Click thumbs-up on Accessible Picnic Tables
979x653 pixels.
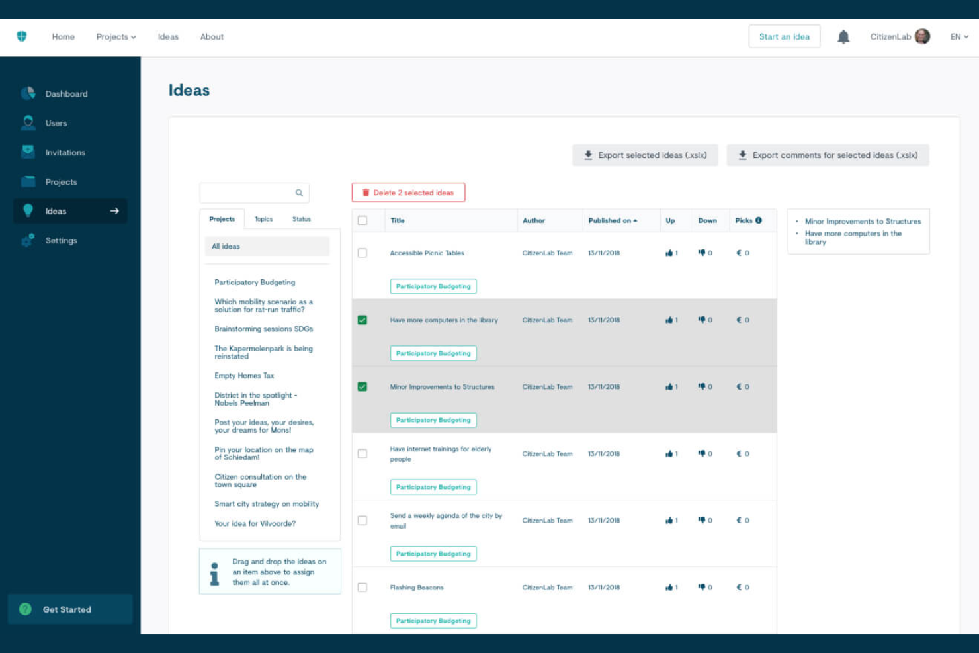click(x=669, y=253)
